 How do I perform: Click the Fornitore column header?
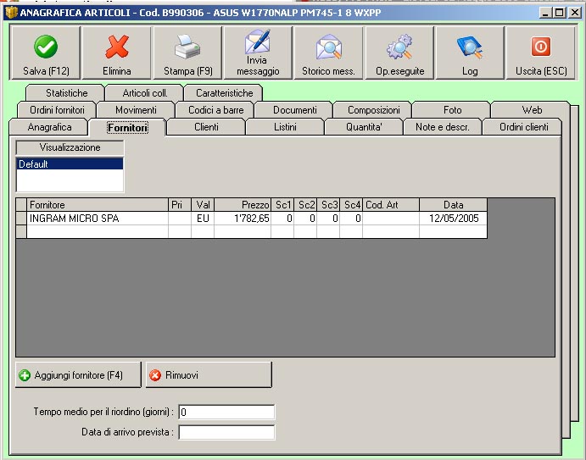point(98,205)
